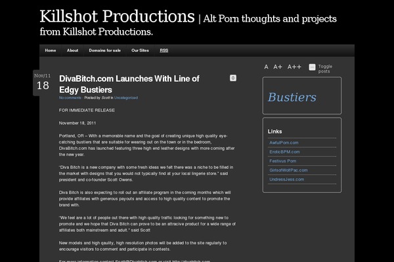Open the Our Sites menu item

pyautogui.click(x=140, y=50)
